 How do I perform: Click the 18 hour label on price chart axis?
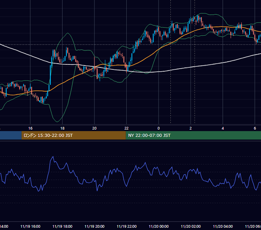click(62, 128)
